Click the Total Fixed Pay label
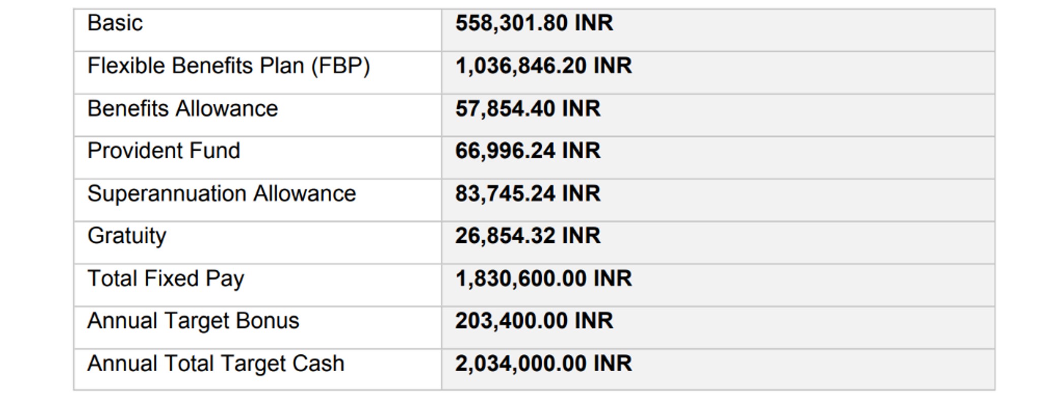Screen dimensions: 1040x404 click(166, 279)
